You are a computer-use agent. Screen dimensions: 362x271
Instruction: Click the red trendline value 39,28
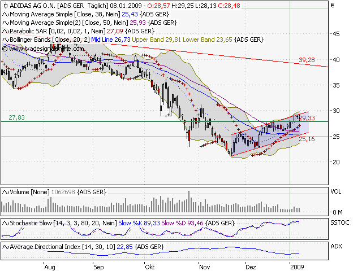[x=307, y=60]
